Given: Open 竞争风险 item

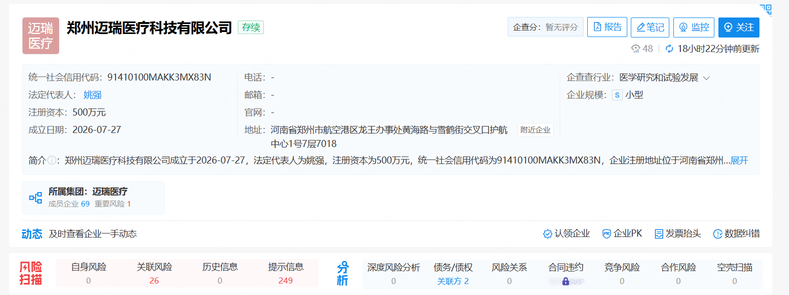Looking at the screenshot, I should [622, 274].
